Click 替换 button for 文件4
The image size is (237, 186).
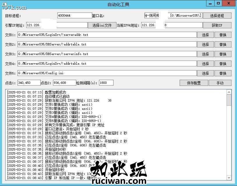click(223, 64)
